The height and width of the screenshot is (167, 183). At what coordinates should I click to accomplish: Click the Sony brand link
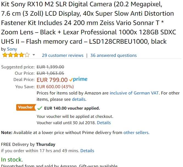point(12,49)
